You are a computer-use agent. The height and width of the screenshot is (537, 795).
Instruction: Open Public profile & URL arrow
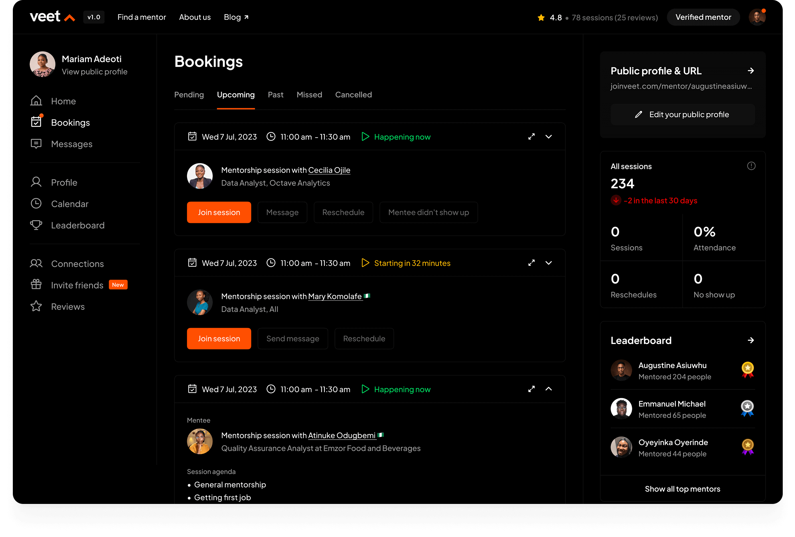(x=751, y=71)
